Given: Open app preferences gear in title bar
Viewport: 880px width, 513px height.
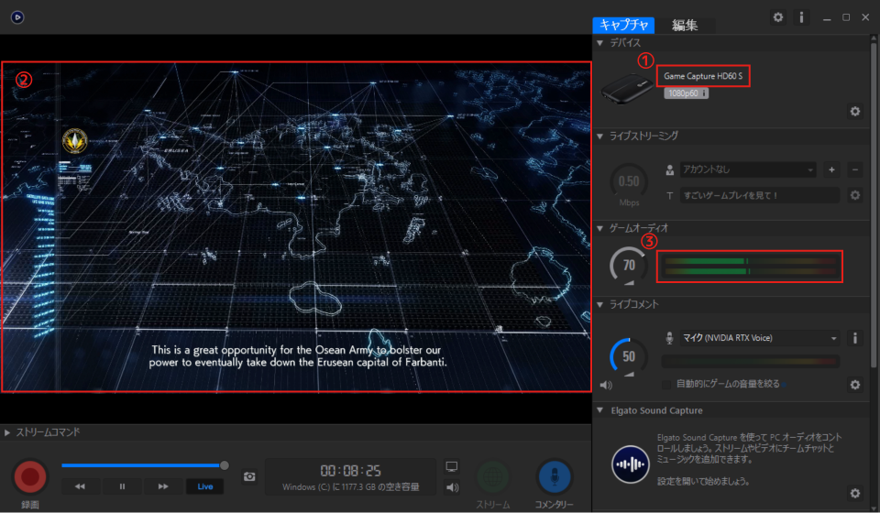Looking at the screenshot, I should (778, 17).
